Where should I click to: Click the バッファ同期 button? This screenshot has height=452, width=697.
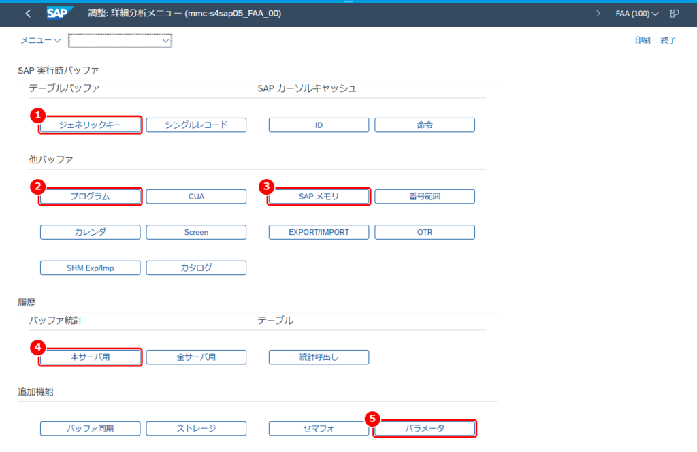[x=91, y=428]
